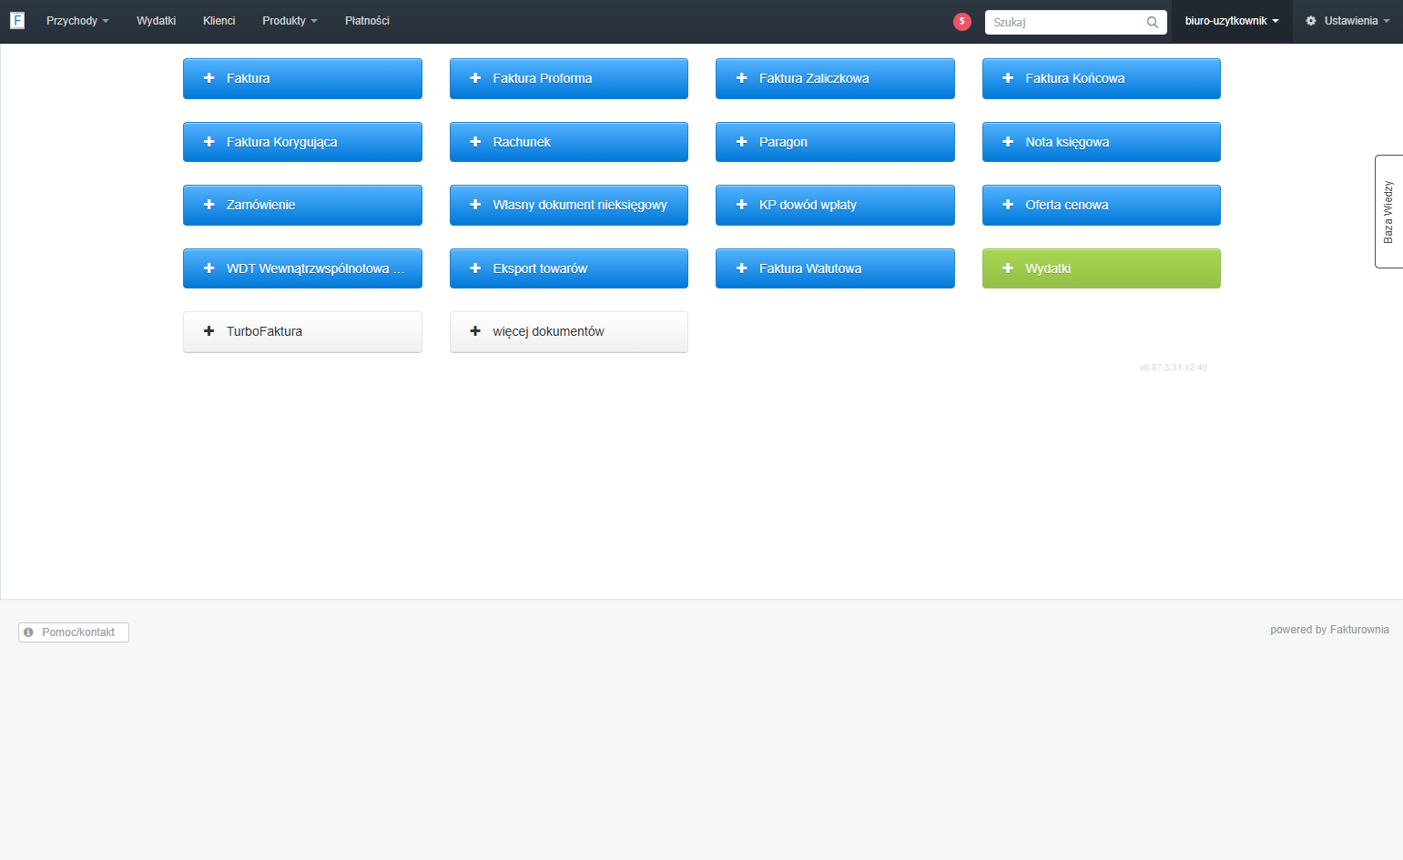The image size is (1403, 860).
Task: Click the Ustawienia gear icon
Action: pyautogui.click(x=1311, y=21)
